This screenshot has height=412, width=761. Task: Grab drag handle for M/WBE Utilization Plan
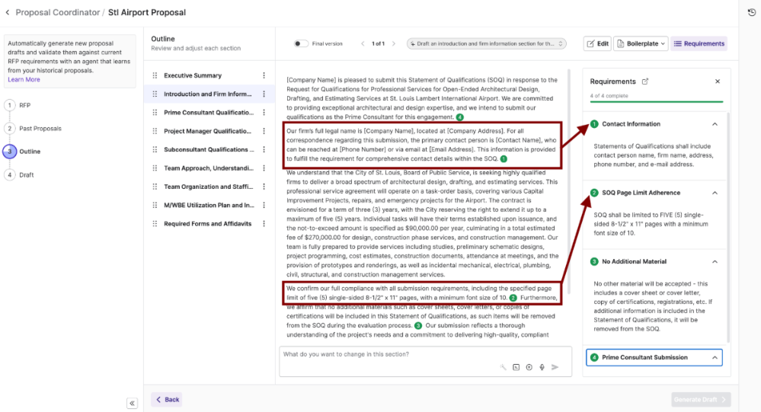pyautogui.click(x=155, y=206)
